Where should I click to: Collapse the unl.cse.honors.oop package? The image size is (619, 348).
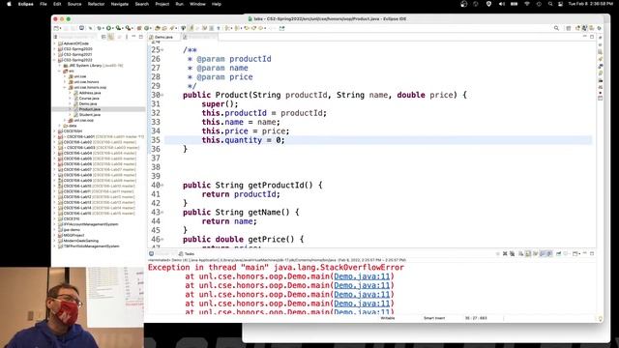tap(65, 87)
